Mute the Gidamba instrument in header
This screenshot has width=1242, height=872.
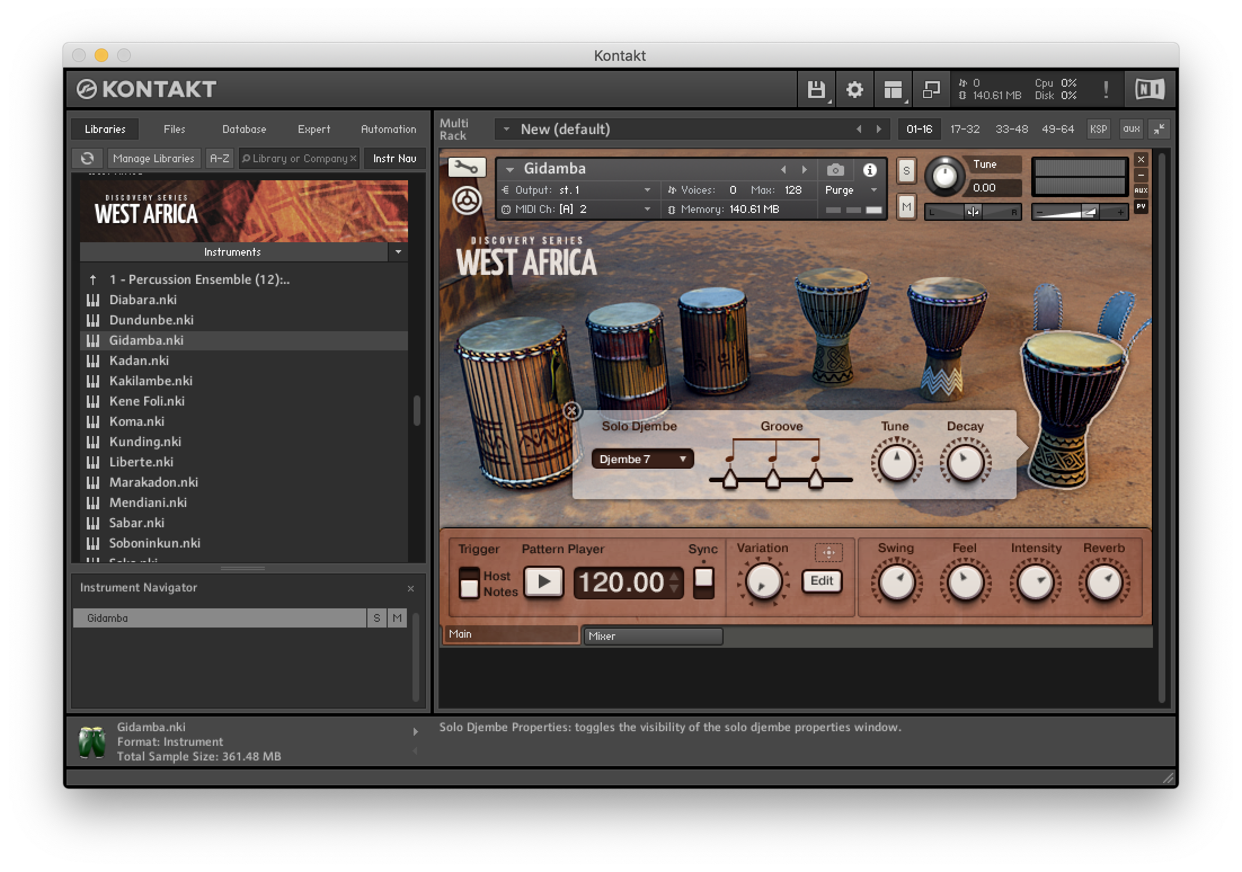(x=906, y=207)
